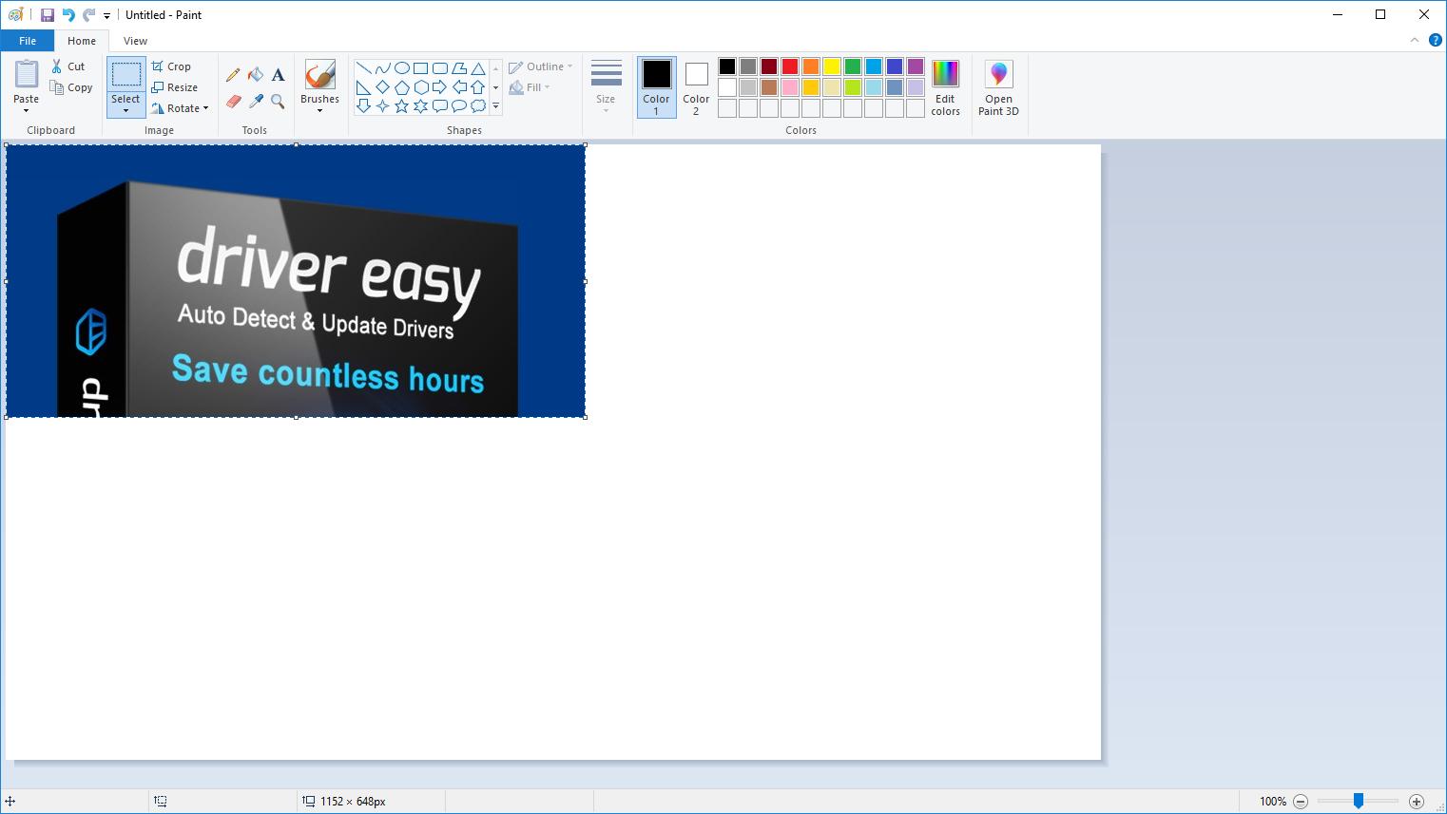
Task: Click the Magnifier tool
Action: (x=278, y=101)
